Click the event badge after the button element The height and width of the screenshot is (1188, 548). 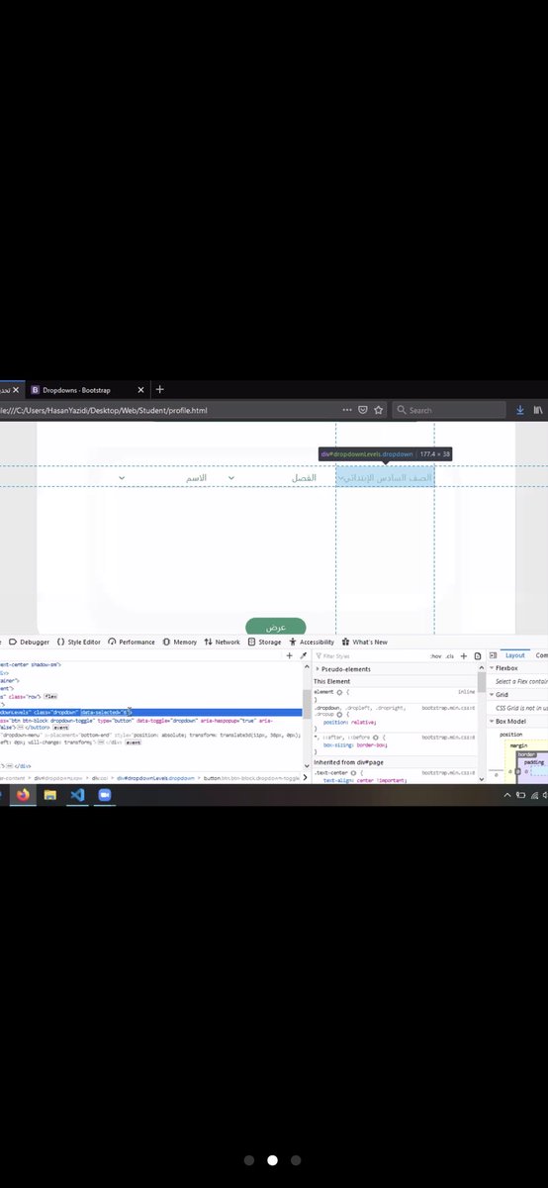click(60, 728)
